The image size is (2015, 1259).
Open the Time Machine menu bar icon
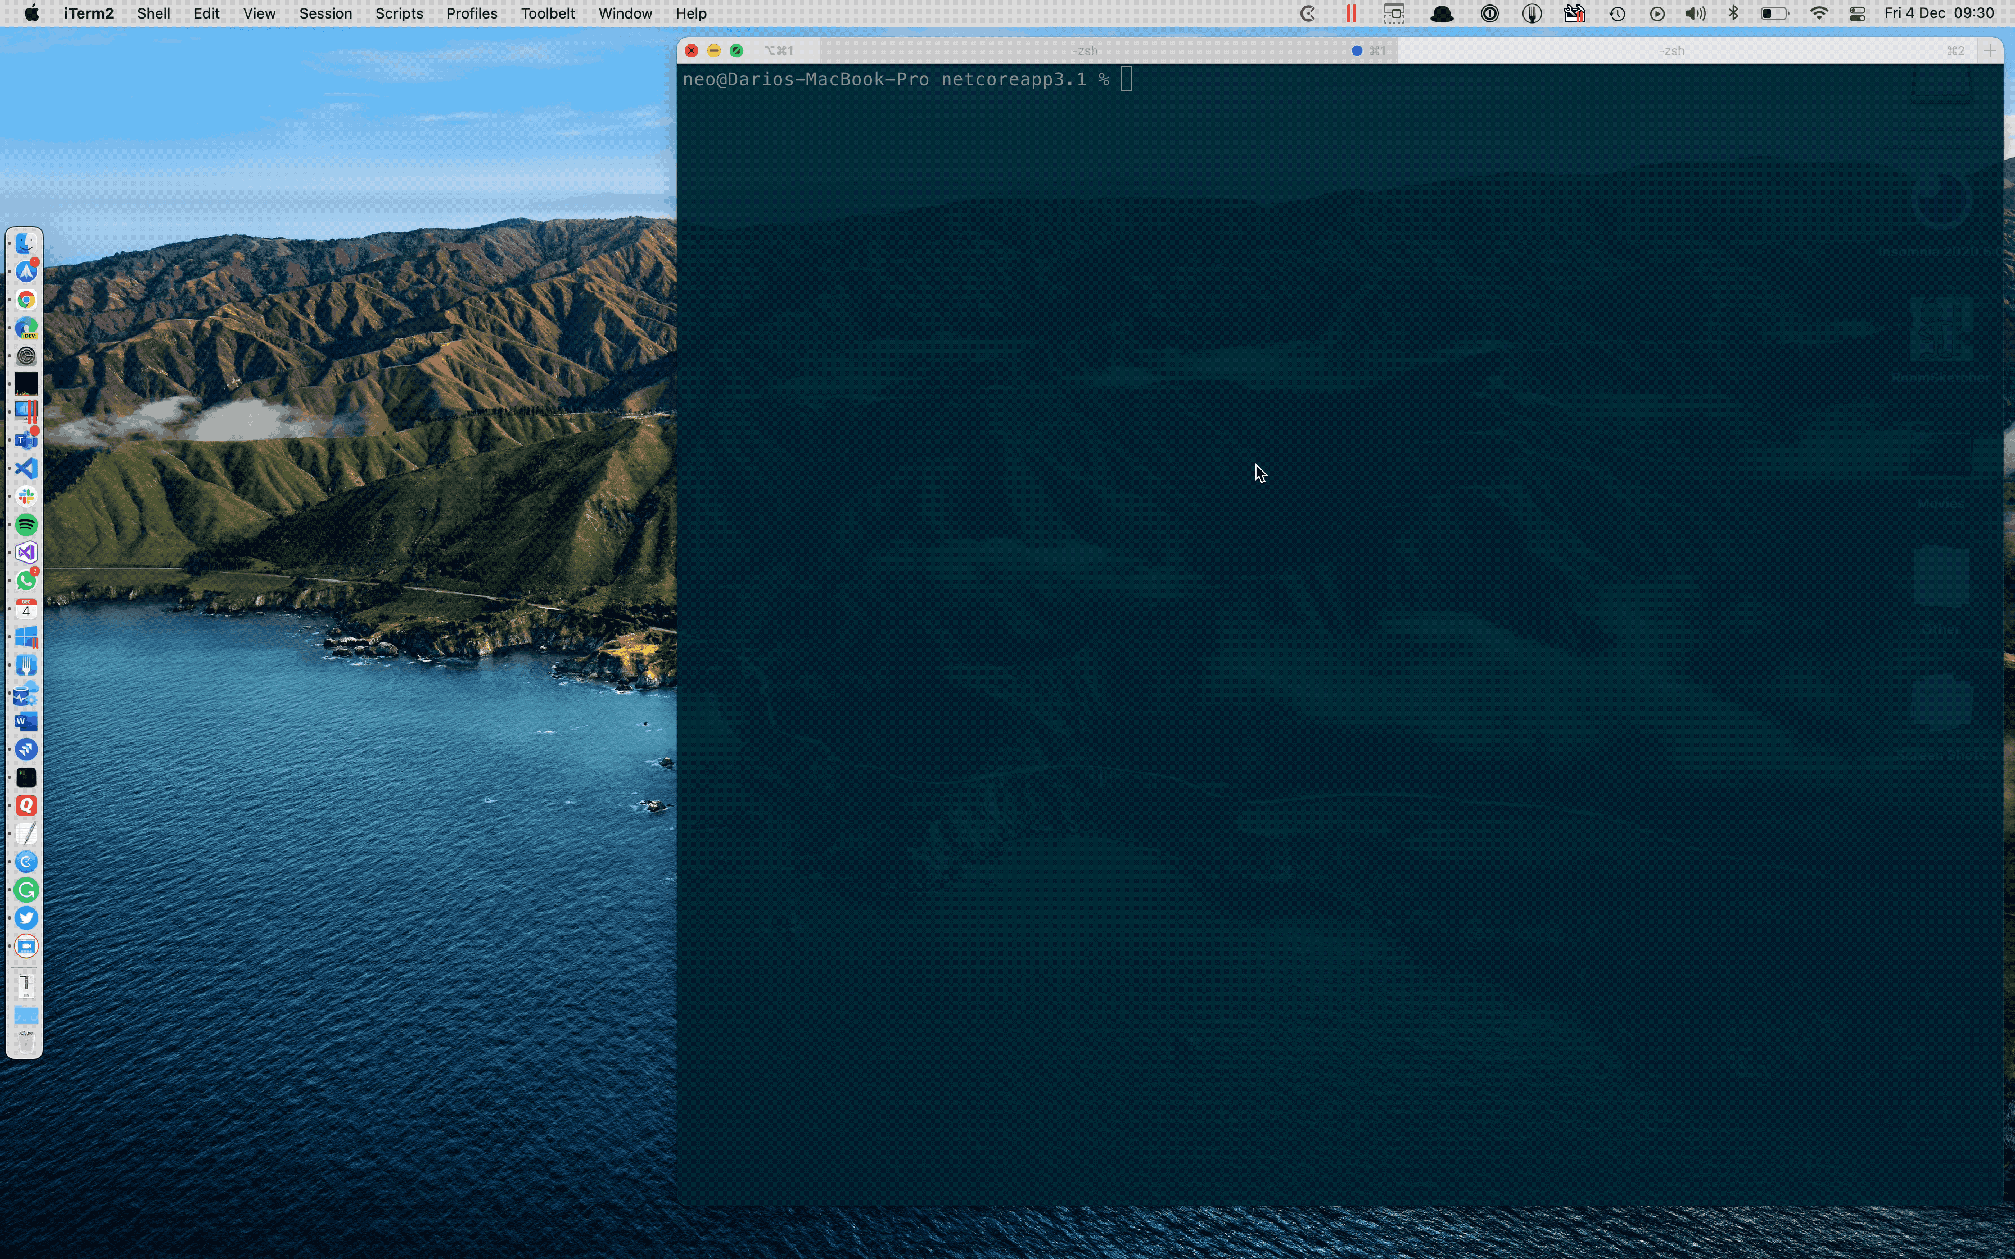(1617, 13)
